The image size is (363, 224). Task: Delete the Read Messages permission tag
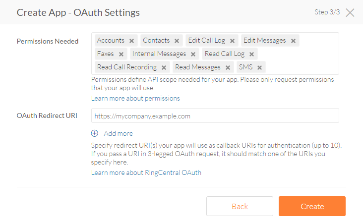(x=228, y=67)
